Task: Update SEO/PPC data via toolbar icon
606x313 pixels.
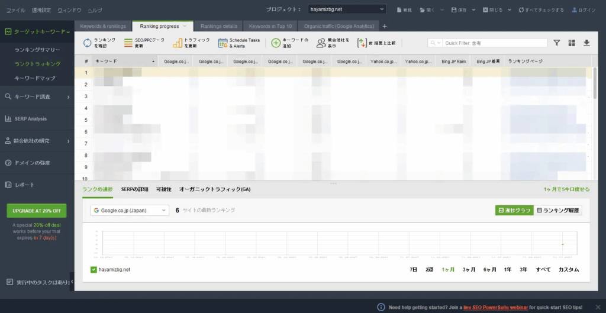Action: 128,43
